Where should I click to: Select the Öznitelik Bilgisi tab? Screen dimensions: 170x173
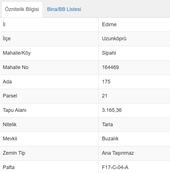tap(21, 9)
